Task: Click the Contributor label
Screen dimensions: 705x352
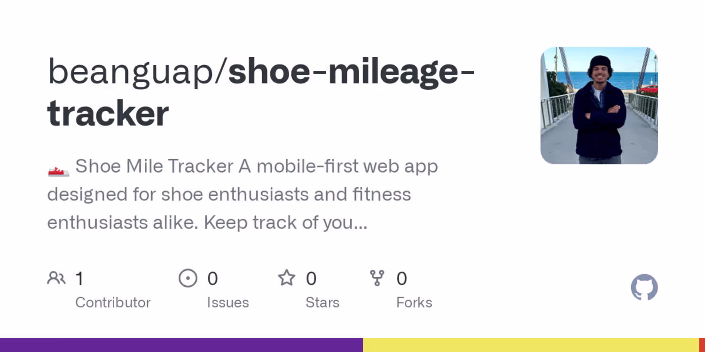Action: pos(113,303)
